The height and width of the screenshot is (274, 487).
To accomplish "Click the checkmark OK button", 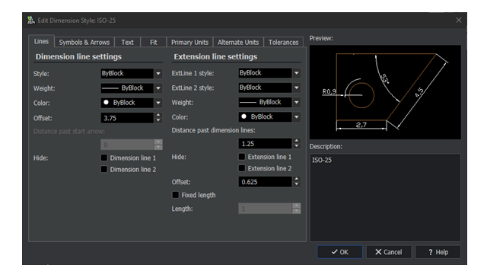I will (339, 252).
